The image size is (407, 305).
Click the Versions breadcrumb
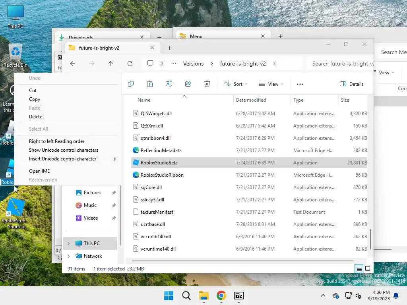coord(194,64)
